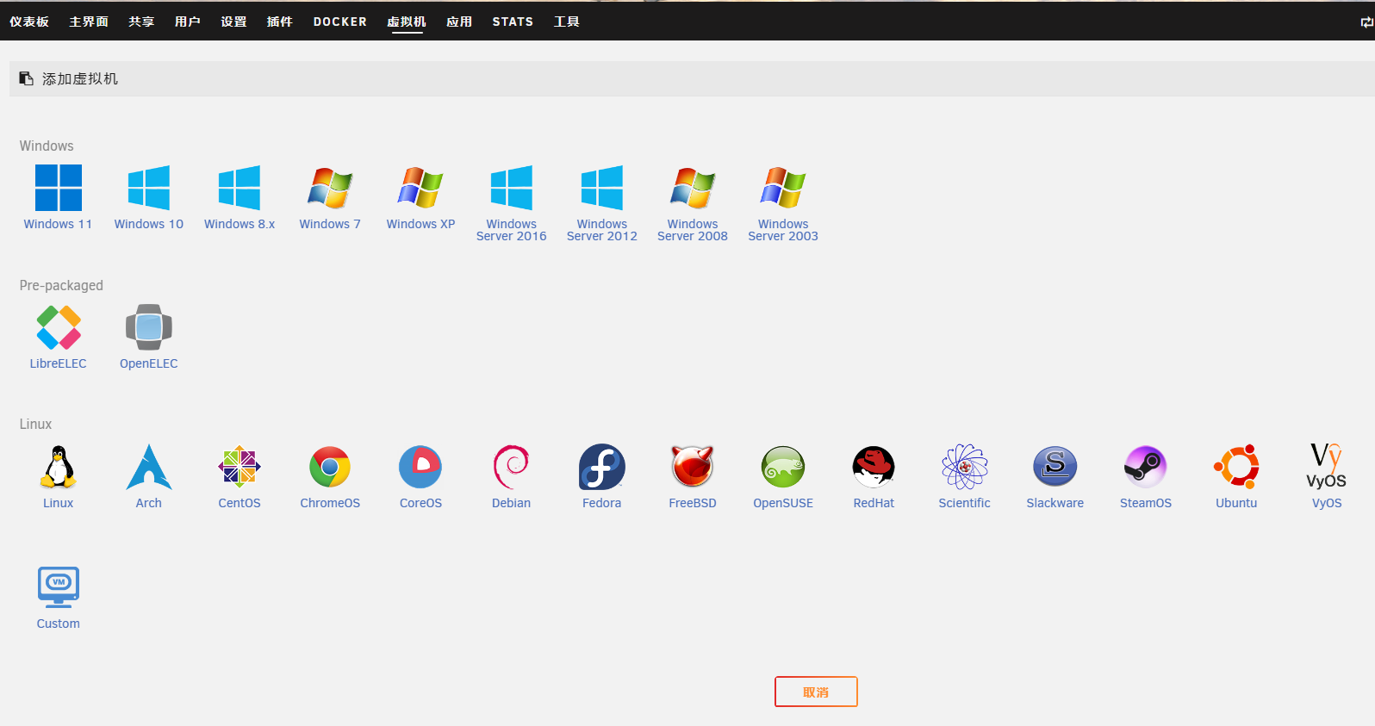
Task: Choose the Windows 10 template icon
Action: point(148,188)
